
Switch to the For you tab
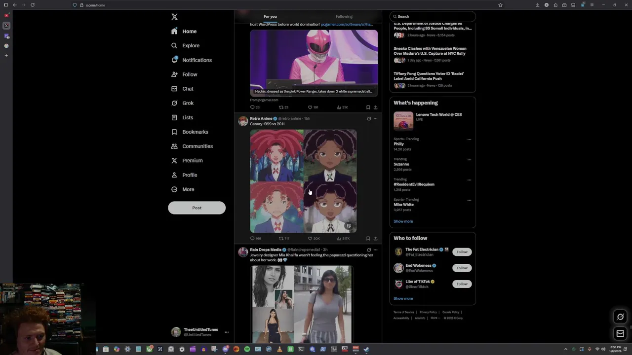(x=270, y=16)
